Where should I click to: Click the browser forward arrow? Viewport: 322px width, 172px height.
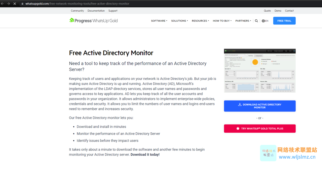click(x=8, y=4)
